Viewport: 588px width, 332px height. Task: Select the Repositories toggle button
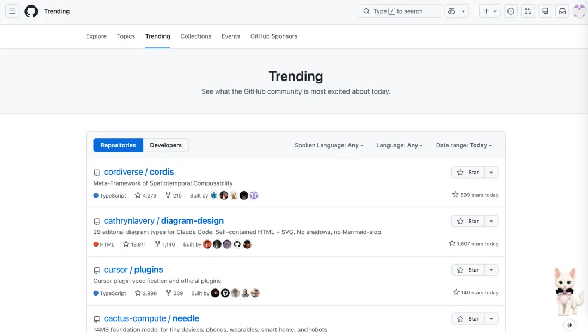(118, 145)
